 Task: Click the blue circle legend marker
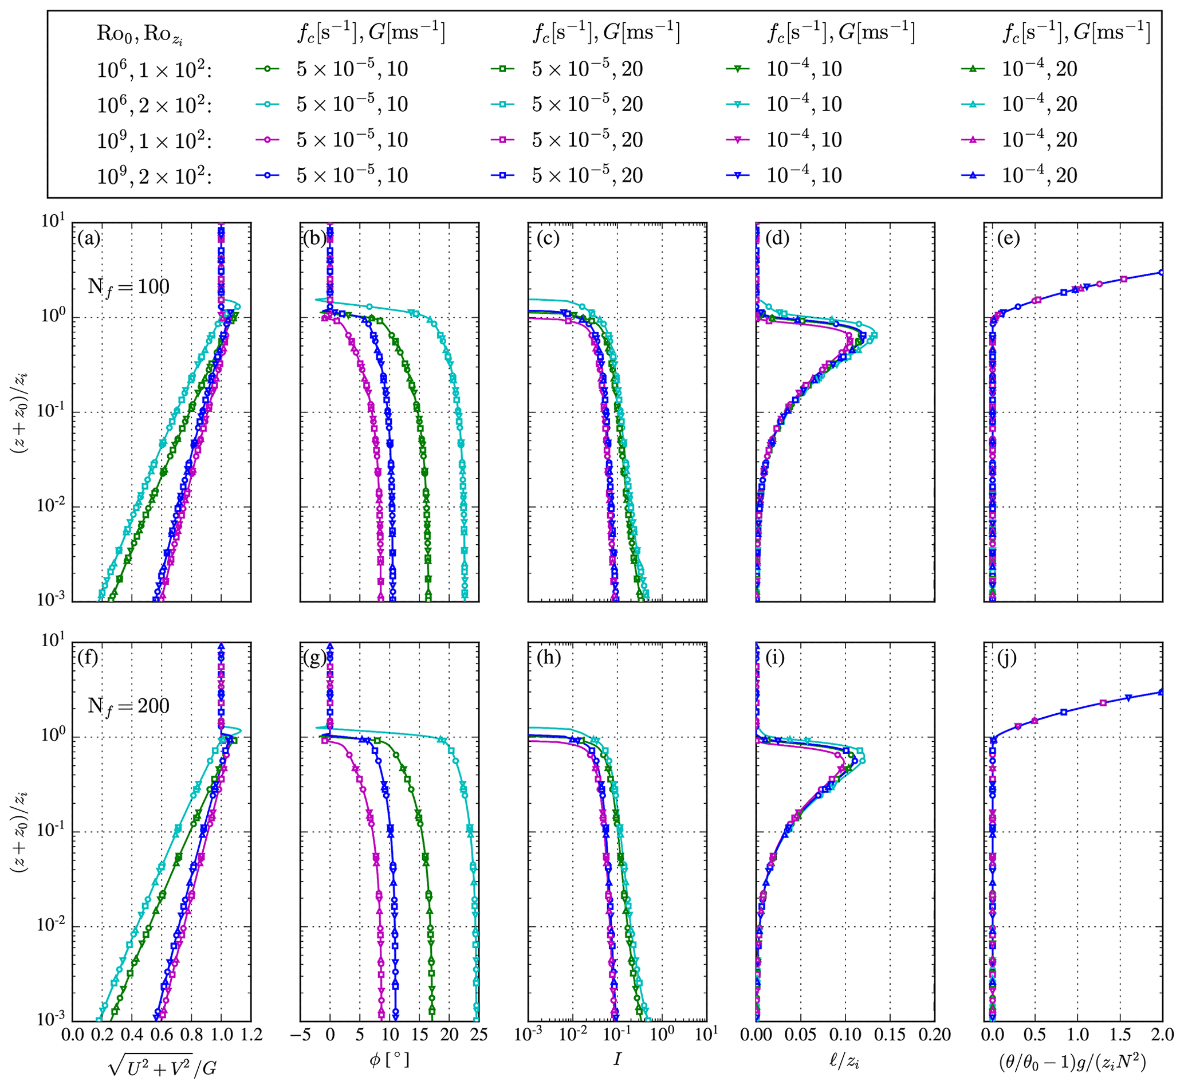point(268,175)
